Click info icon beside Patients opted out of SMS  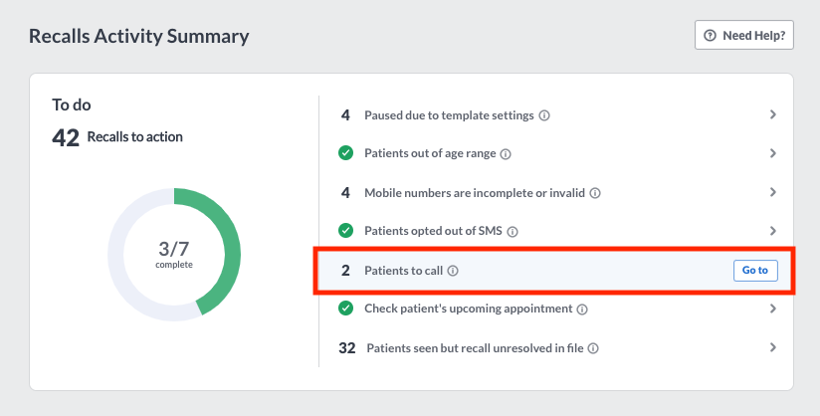click(512, 232)
